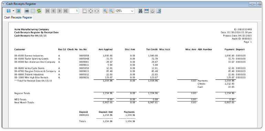Viewport: 265px width, 131px height.
Task: Click the export picture icon
Action: [18, 11]
